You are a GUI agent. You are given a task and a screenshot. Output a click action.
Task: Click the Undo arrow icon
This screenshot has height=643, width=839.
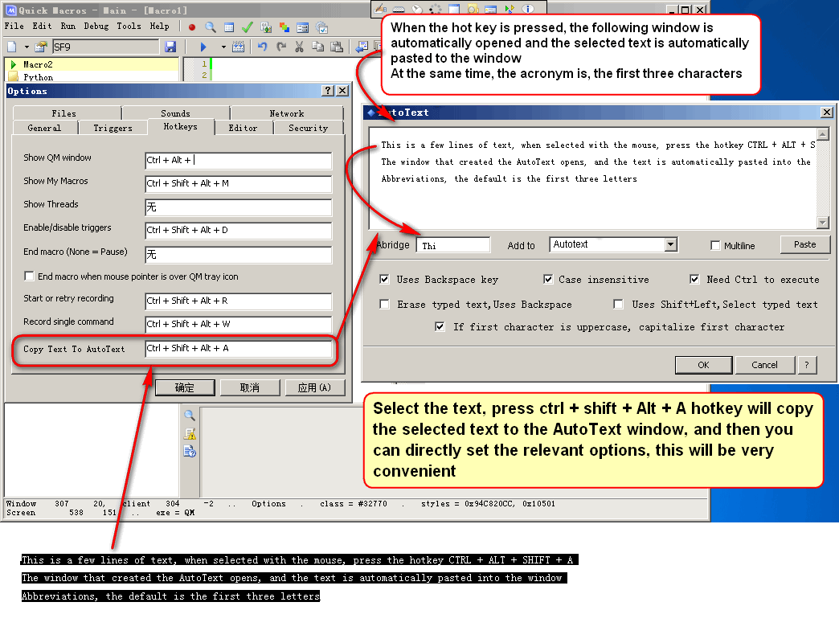point(262,47)
